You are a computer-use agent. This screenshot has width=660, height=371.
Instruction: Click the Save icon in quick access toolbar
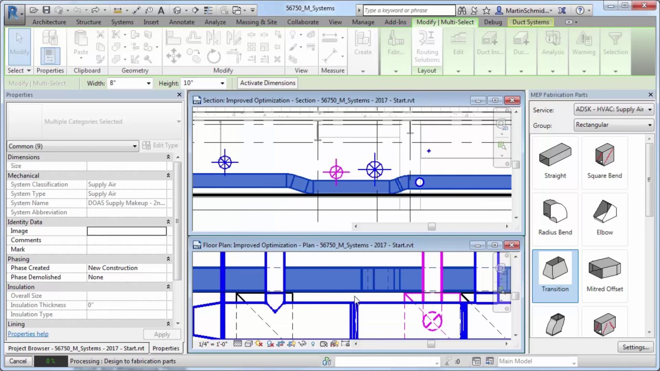point(46,10)
